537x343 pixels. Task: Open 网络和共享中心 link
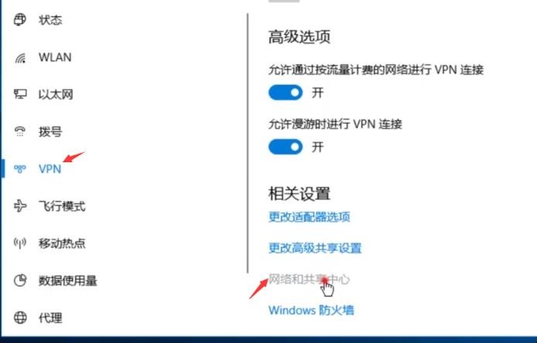tap(309, 280)
